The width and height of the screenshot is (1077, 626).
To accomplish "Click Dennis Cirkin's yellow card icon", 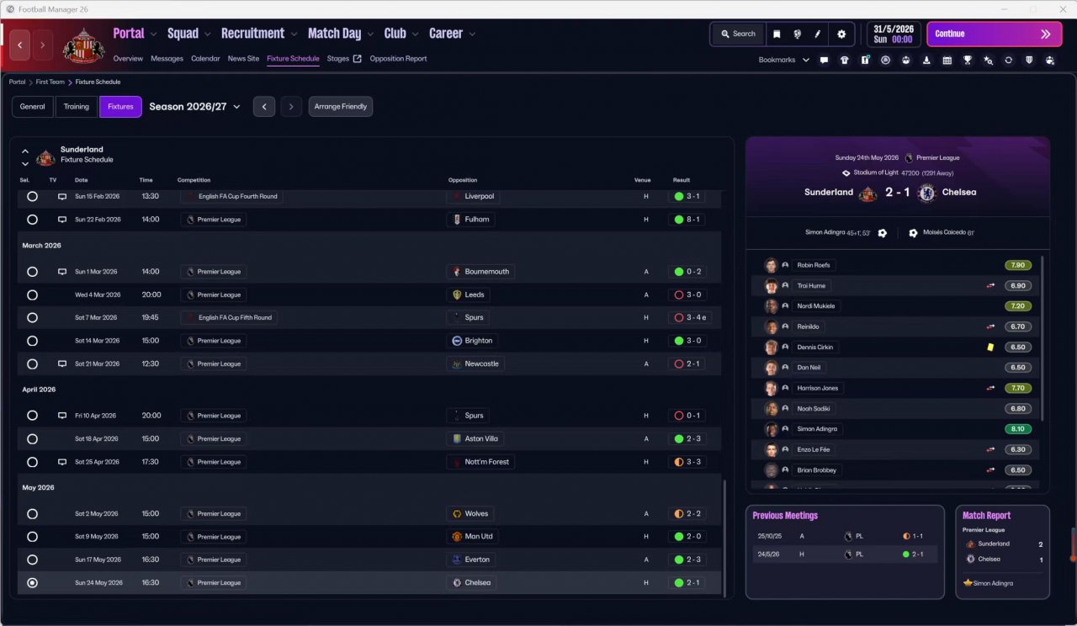I will (x=990, y=347).
